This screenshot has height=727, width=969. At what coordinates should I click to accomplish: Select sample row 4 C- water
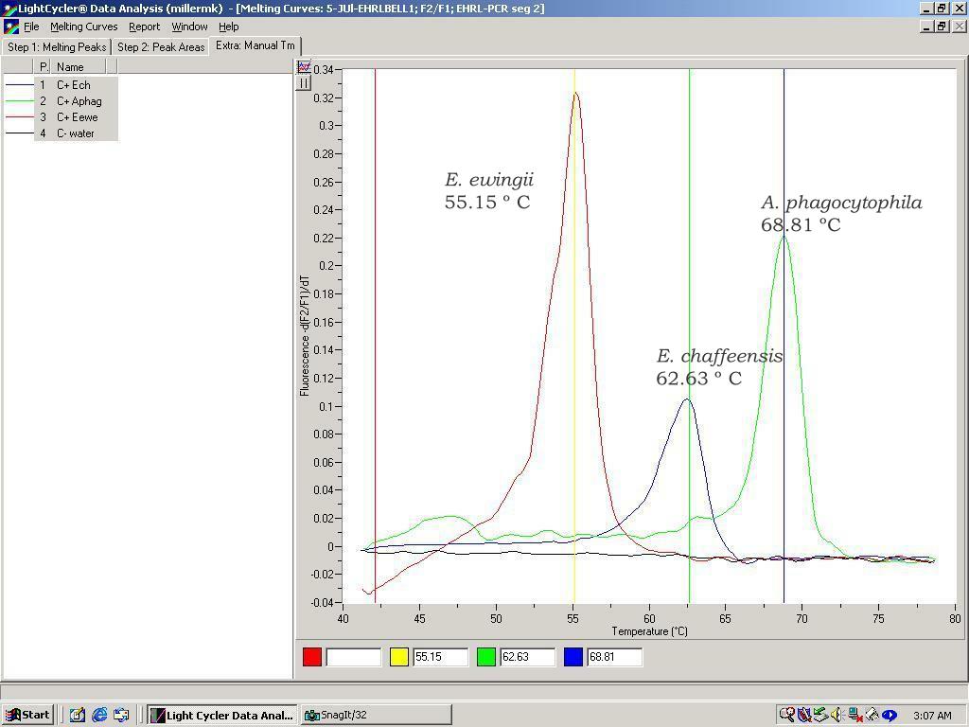click(x=75, y=133)
